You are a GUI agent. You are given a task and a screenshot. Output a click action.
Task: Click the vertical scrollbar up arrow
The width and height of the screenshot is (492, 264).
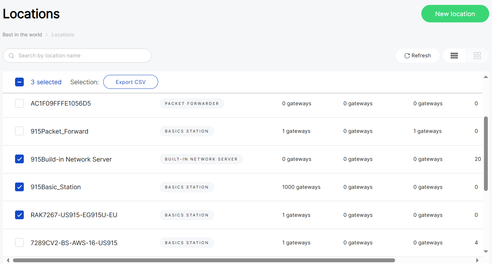pyautogui.click(x=486, y=77)
